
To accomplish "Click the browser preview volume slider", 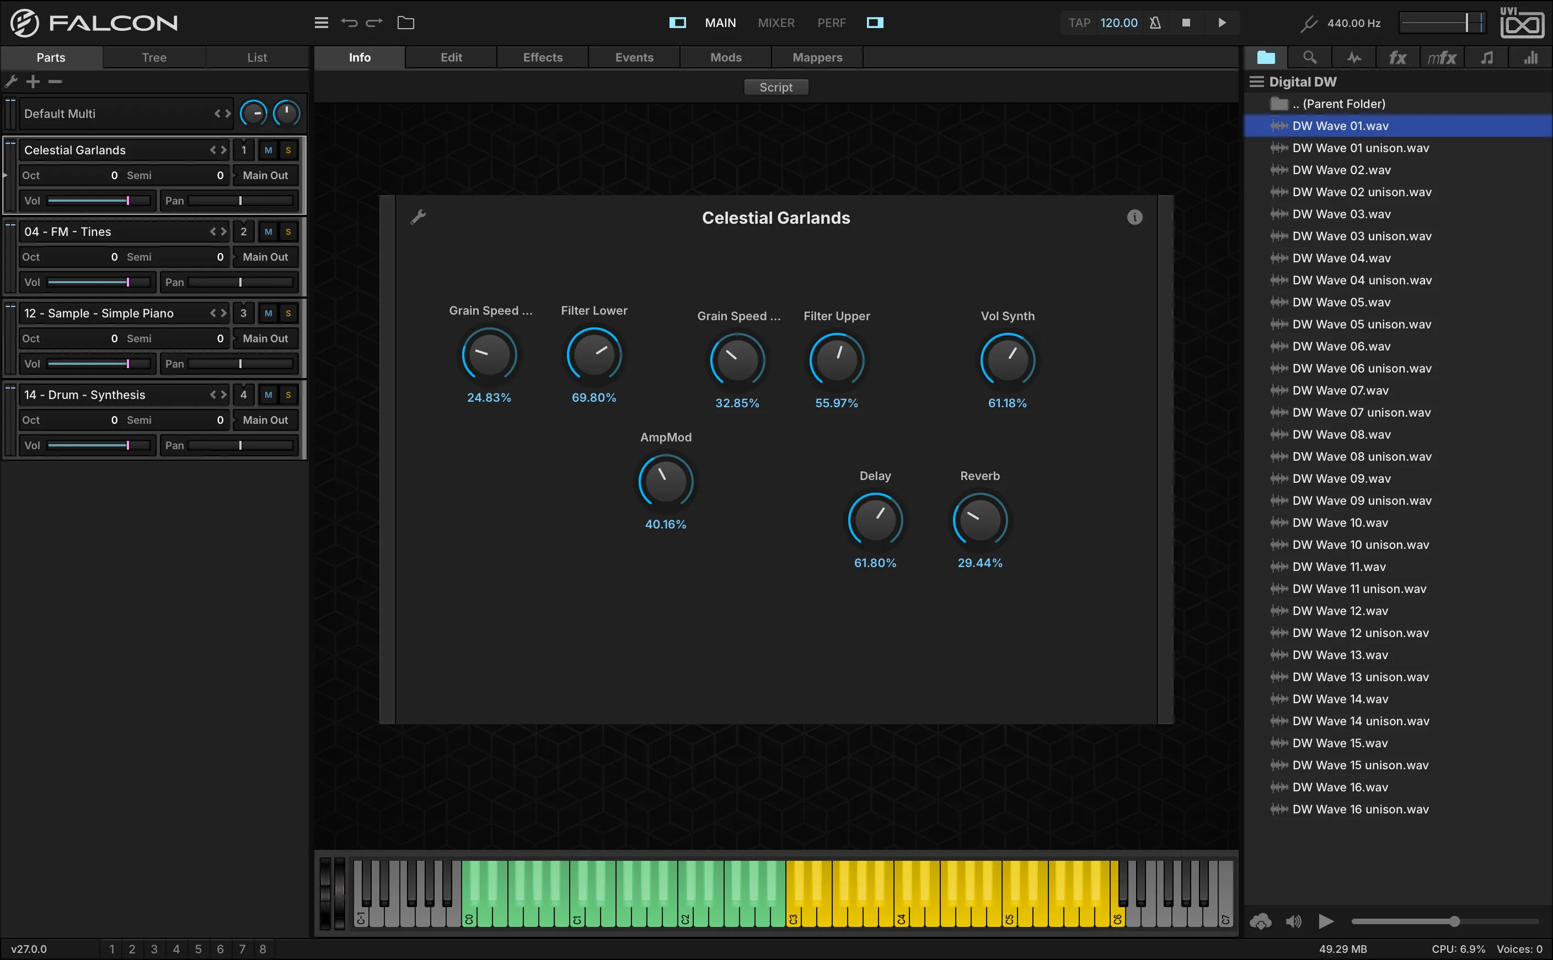I will [x=1444, y=921].
